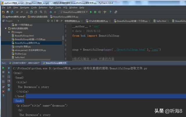Click the down arrow in Run console
This screenshot has width=186, height=117.
click(9, 72)
